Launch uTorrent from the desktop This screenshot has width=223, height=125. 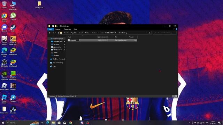coord(13,16)
